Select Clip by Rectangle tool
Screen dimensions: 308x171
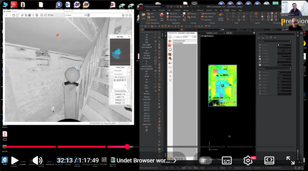click(x=174, y=17)
